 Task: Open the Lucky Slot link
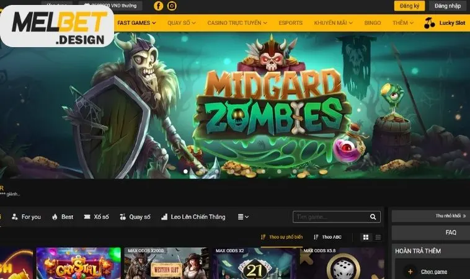(452, 23)
